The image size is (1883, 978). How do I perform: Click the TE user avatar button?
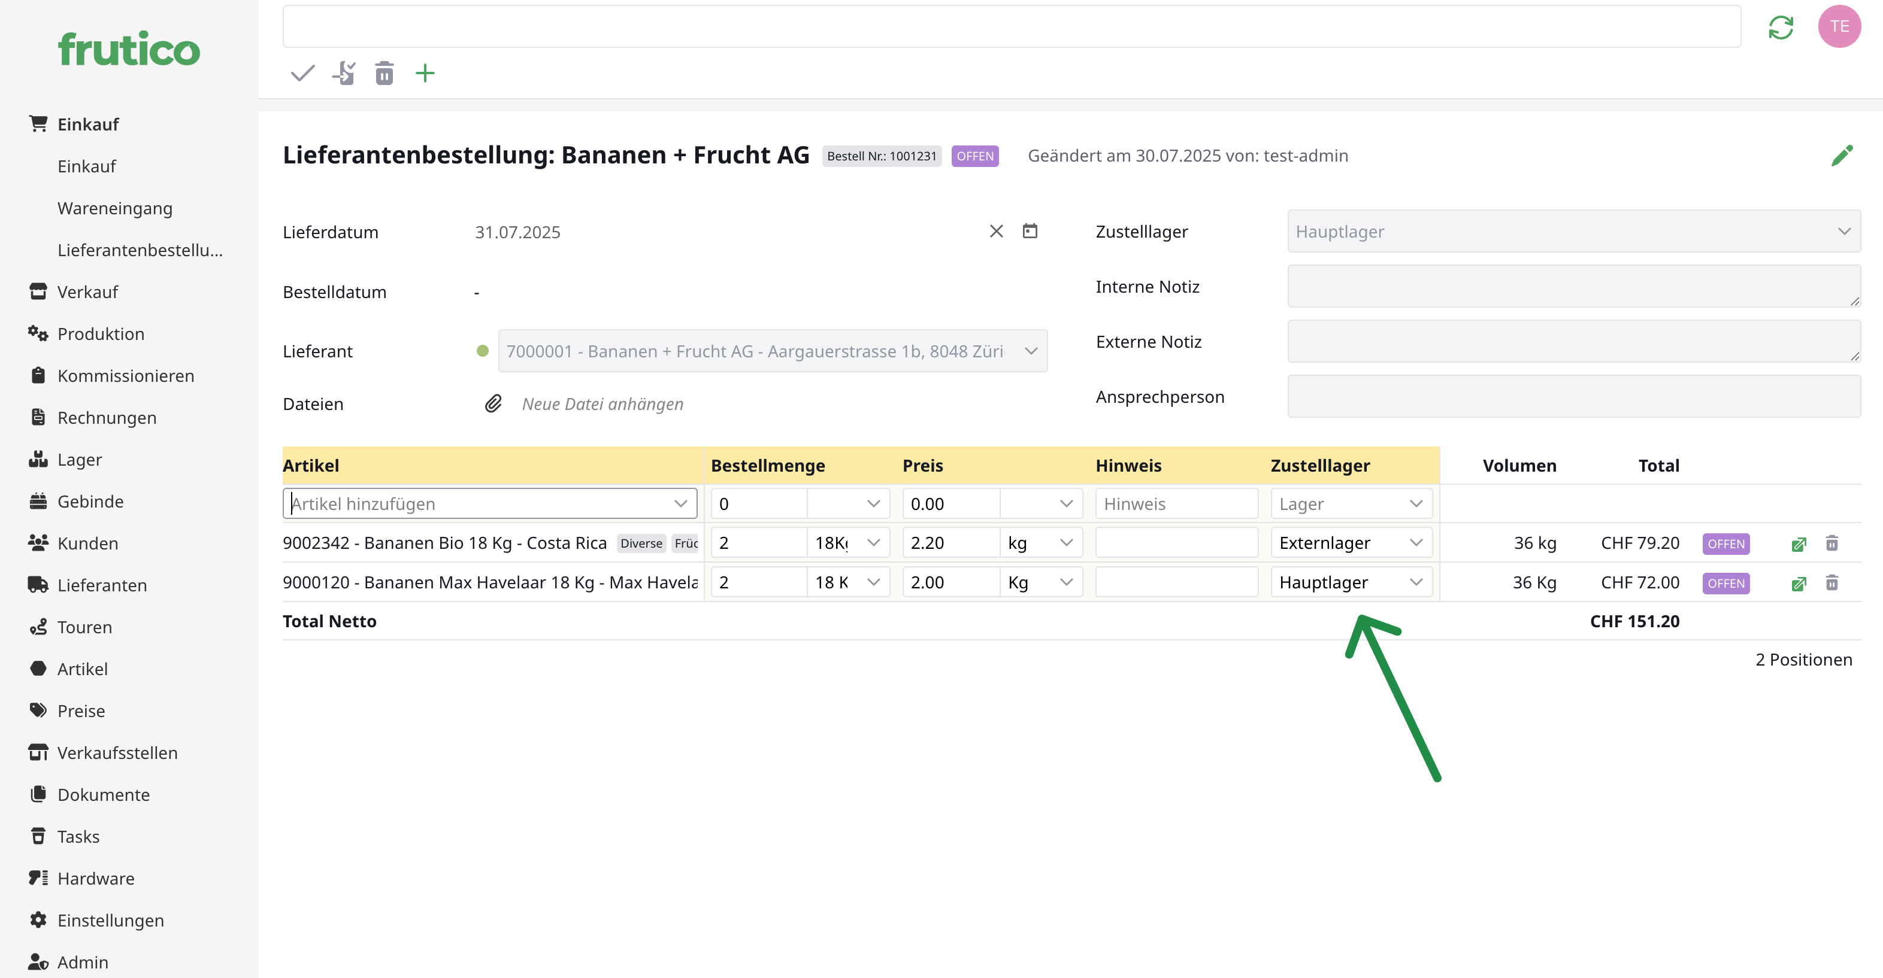click(x=1839, y=26)
